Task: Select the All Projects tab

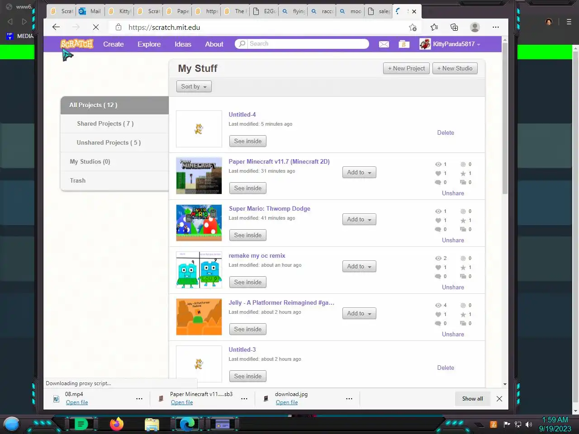Action: pyautogui.click(x=114, y=105)
